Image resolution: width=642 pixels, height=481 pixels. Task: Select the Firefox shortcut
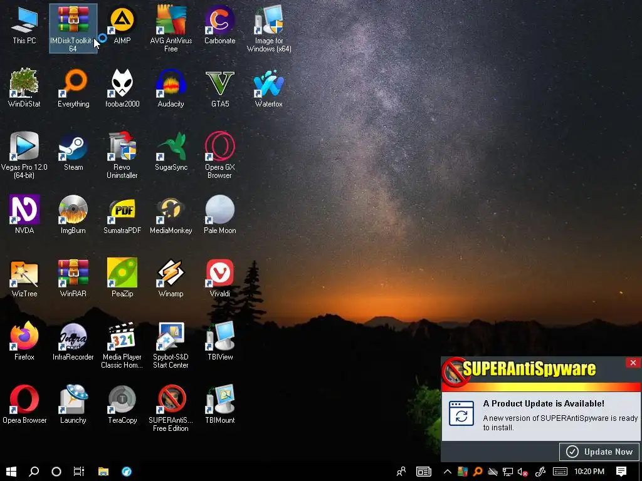tap(24, 341)
